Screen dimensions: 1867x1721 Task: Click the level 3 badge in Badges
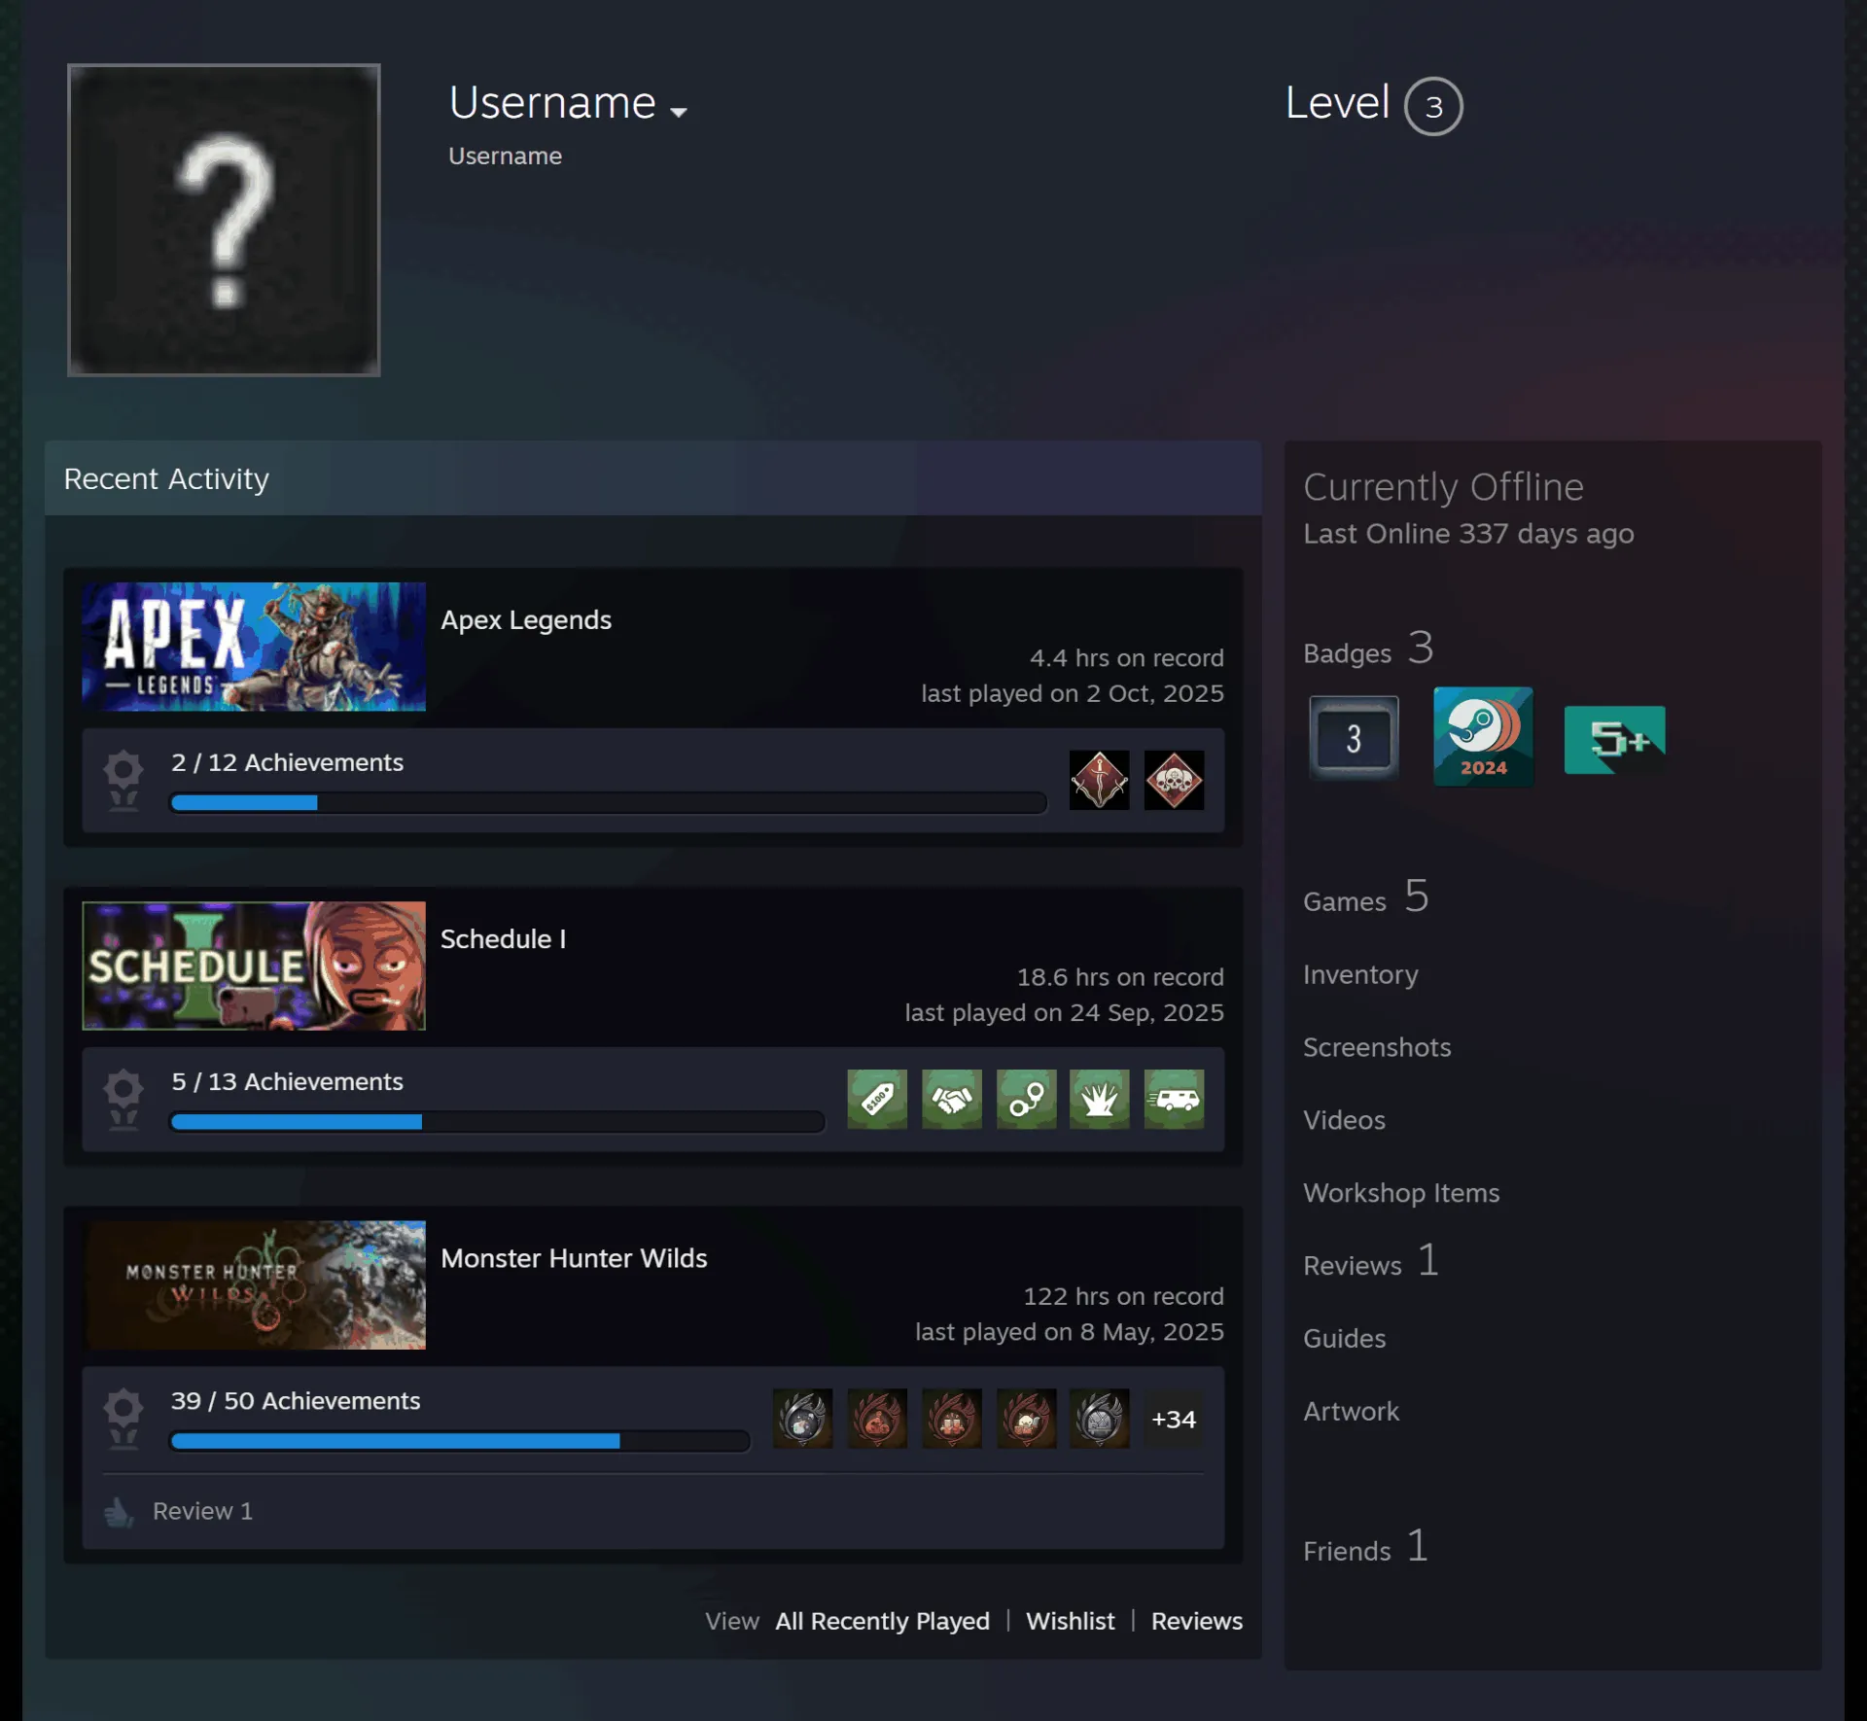click(1354, 738)
